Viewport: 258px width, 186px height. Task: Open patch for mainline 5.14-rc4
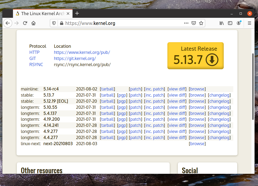136,89
